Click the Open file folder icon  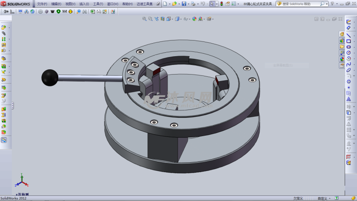tap(175, 3)
